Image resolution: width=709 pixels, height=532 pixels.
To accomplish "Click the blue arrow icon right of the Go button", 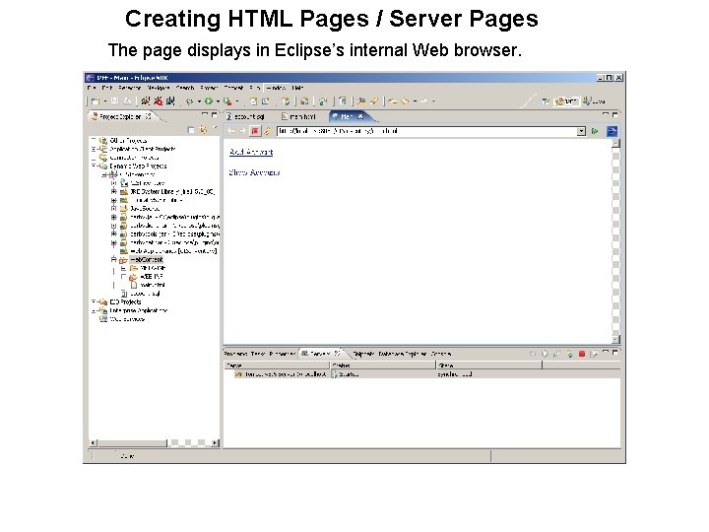I will pyautogui.click(x=612, y=131).
